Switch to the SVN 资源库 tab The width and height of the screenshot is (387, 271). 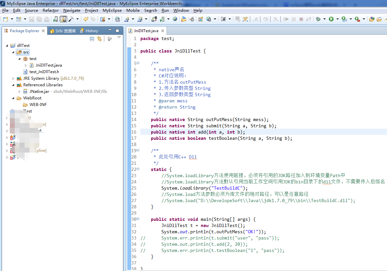pos(63,31)
